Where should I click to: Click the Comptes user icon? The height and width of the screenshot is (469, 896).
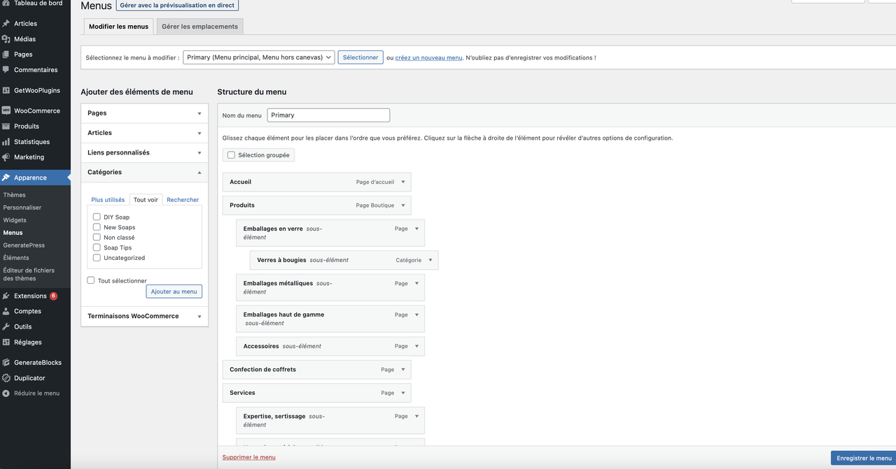point(6,311)
